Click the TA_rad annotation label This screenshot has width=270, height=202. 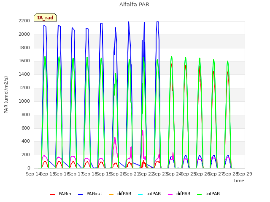click(45, 17)
